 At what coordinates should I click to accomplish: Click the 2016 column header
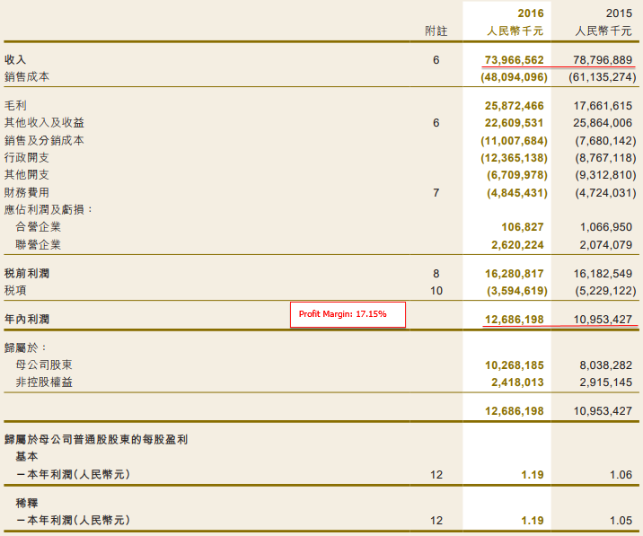[531, 13]
